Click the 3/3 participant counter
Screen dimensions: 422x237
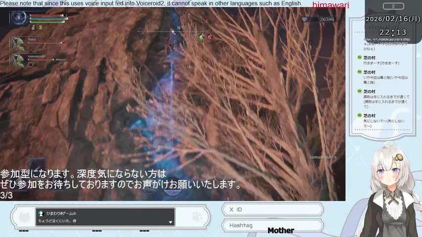coord(6,196)
